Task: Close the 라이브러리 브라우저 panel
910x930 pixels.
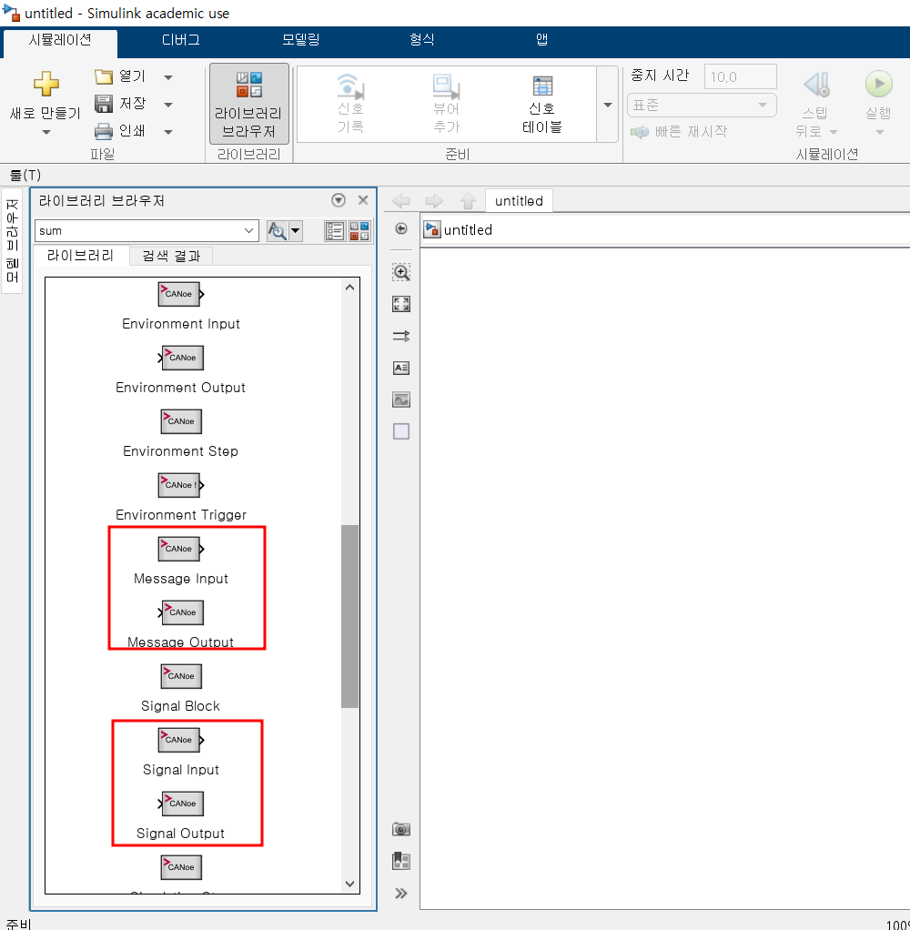Action: [363, 200]
